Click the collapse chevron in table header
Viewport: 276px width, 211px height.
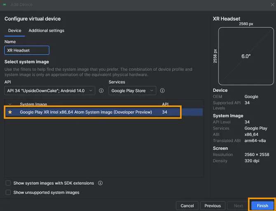click(10, 104)
